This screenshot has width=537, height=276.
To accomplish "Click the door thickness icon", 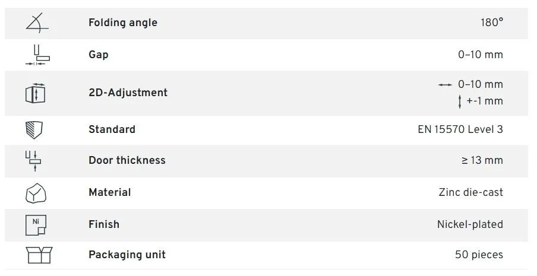I will coord(35,160).
